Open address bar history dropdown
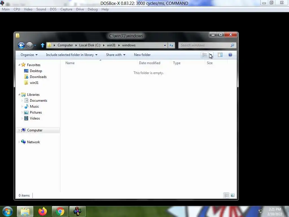This screenshot has height=217, width=289. click(x=165, y=45)
